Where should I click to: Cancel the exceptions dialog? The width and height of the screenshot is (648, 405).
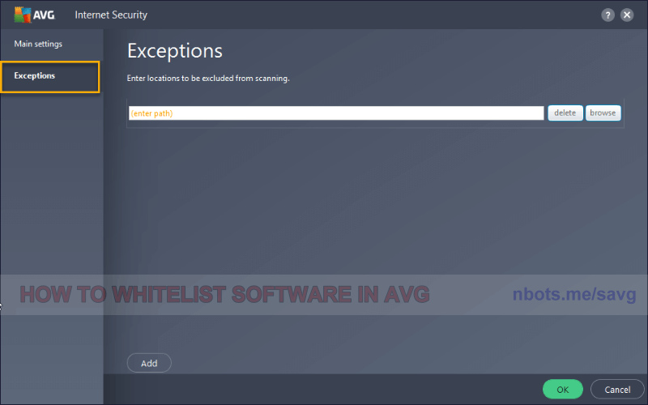617,390
